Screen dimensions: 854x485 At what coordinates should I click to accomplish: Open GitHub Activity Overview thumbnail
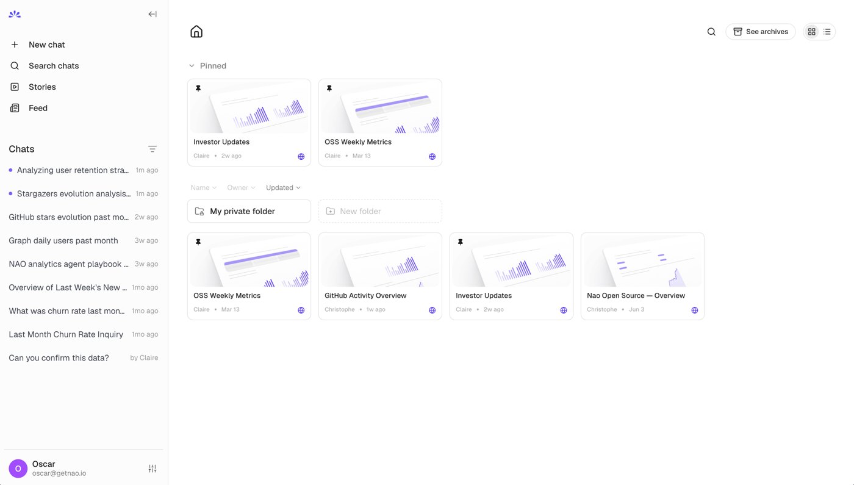click(x=380, y=261)
